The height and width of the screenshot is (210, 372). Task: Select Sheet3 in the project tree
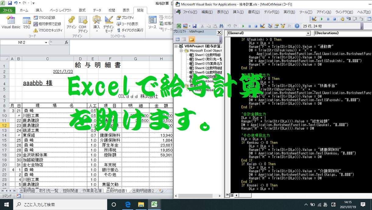click(206, 63)
